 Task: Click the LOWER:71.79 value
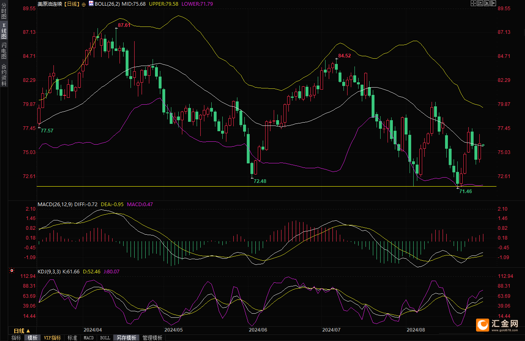coord(197,4)
